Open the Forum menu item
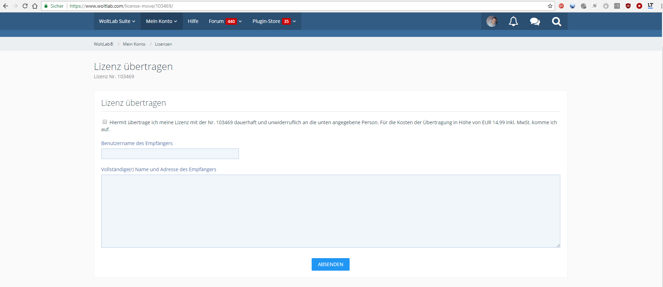663x287 pixels. click(216, 21)
